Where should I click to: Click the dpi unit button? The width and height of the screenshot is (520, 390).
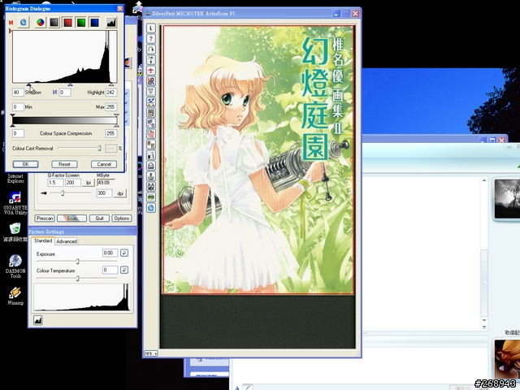[120, 193]
